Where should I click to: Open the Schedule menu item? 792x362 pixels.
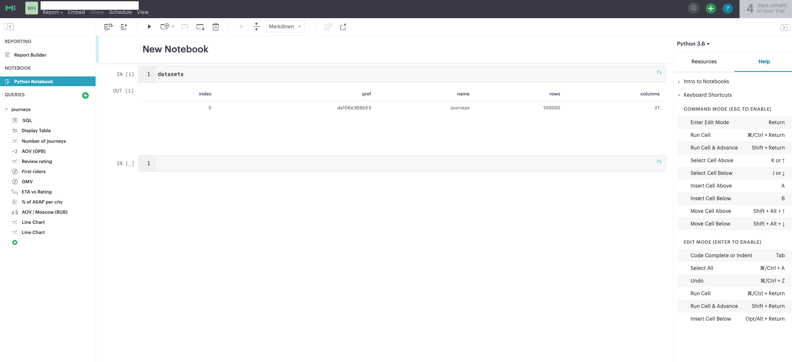(121, 12)
